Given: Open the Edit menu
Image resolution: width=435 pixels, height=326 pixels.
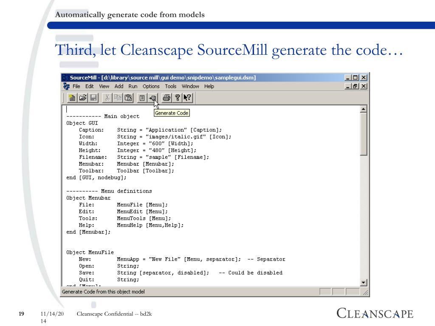Looking at the screenshot, I should tap(89, 86).
